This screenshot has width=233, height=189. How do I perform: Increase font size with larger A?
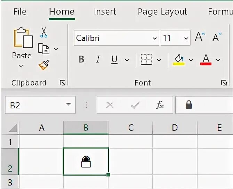click(200, 38)
